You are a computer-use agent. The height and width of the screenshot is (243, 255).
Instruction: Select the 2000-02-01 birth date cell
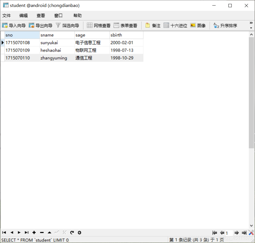(126, 43)
